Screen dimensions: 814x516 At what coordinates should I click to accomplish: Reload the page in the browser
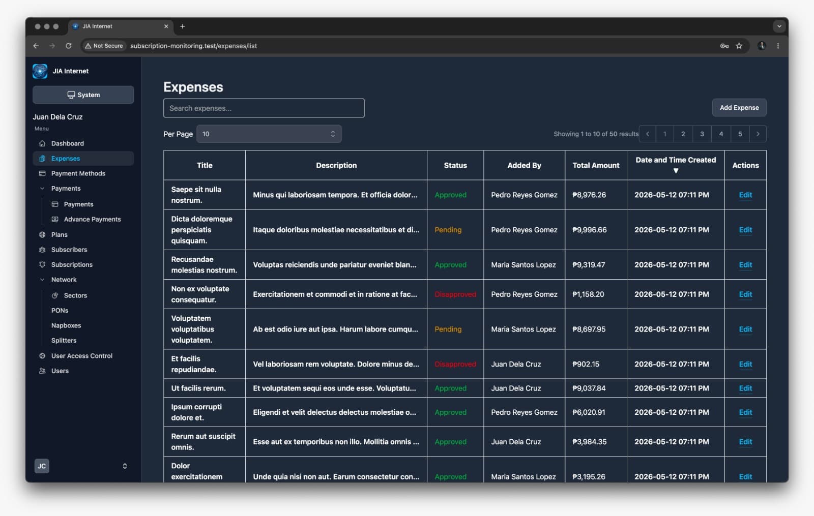69,46
